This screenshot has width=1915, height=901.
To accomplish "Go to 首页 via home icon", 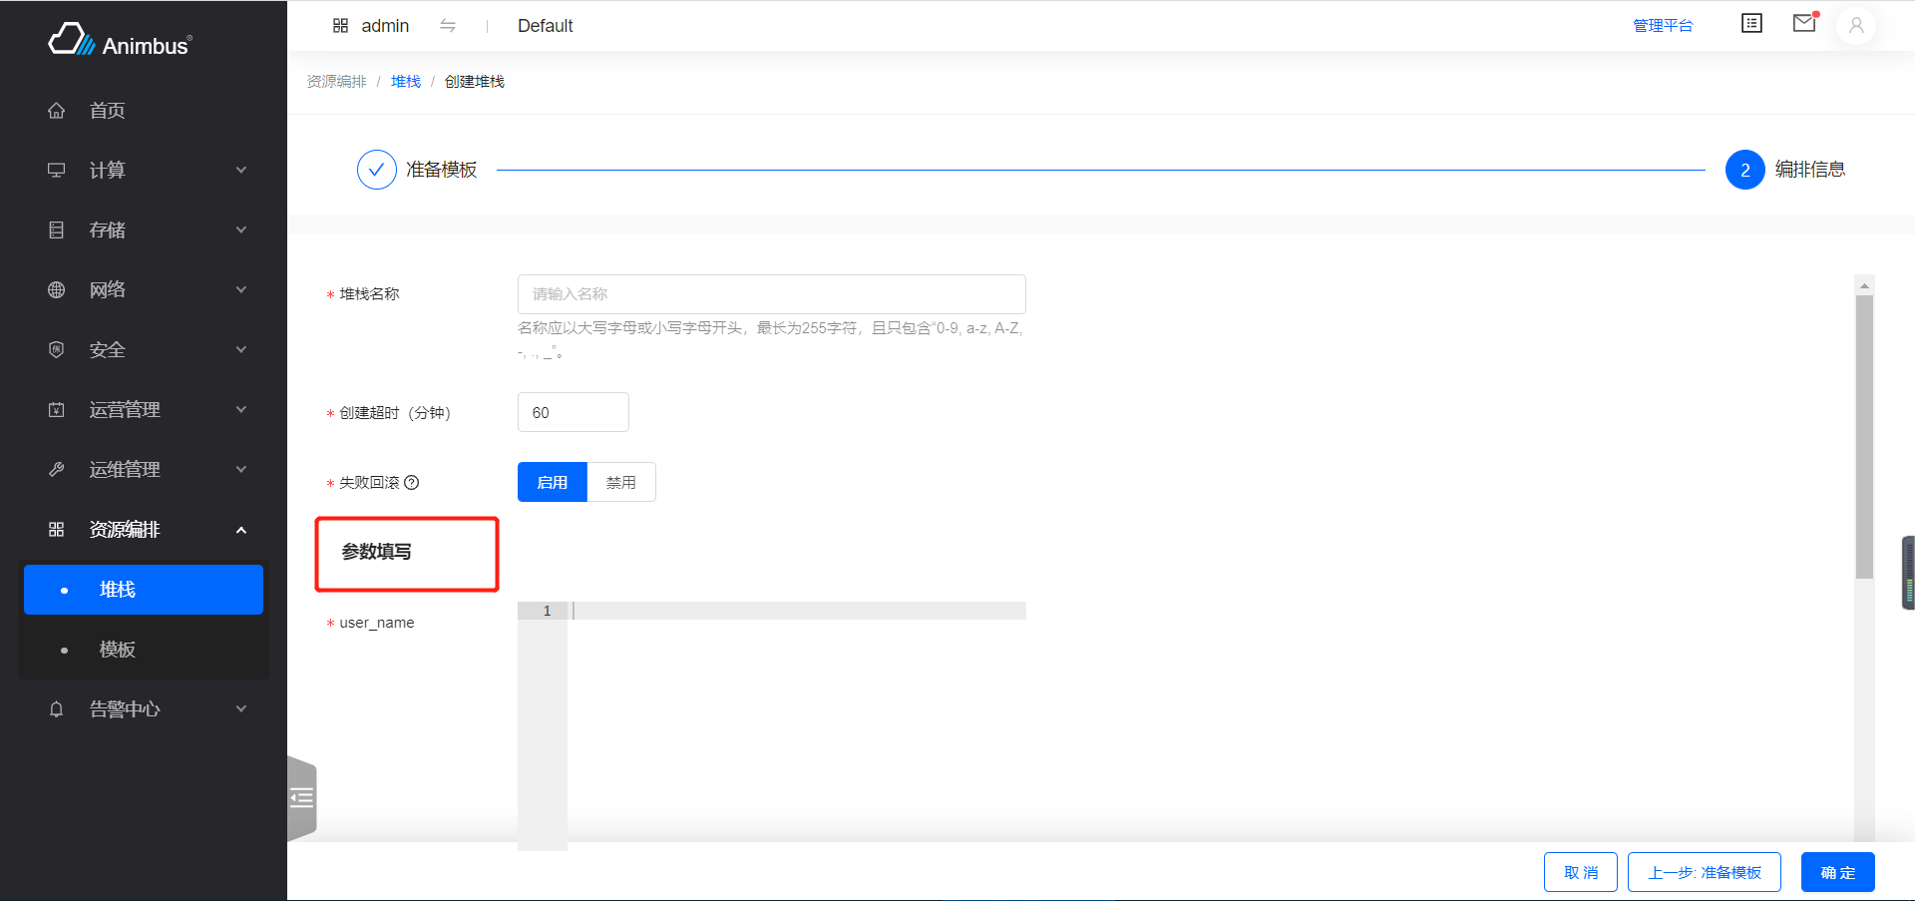I will coord(57,111).
